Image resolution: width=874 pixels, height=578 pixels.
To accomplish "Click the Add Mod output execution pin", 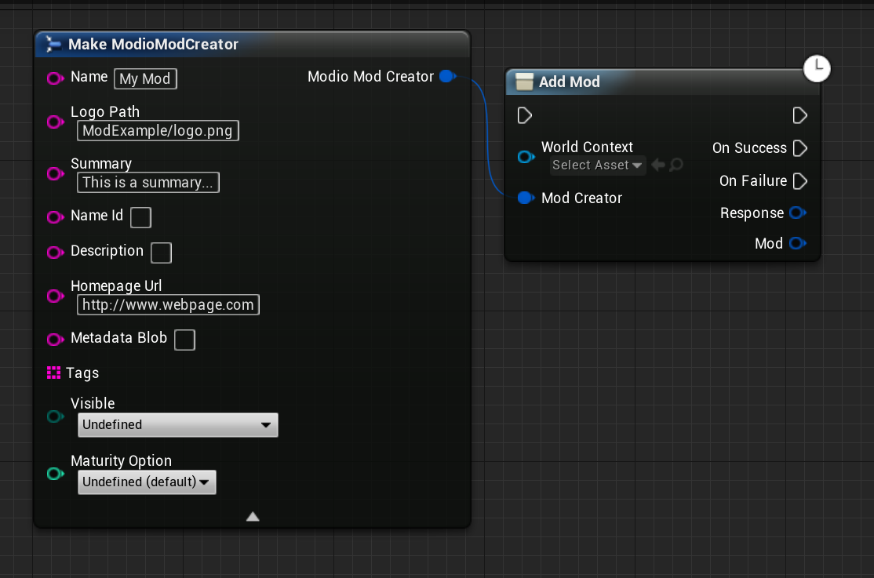I will [x=799, y=116].
